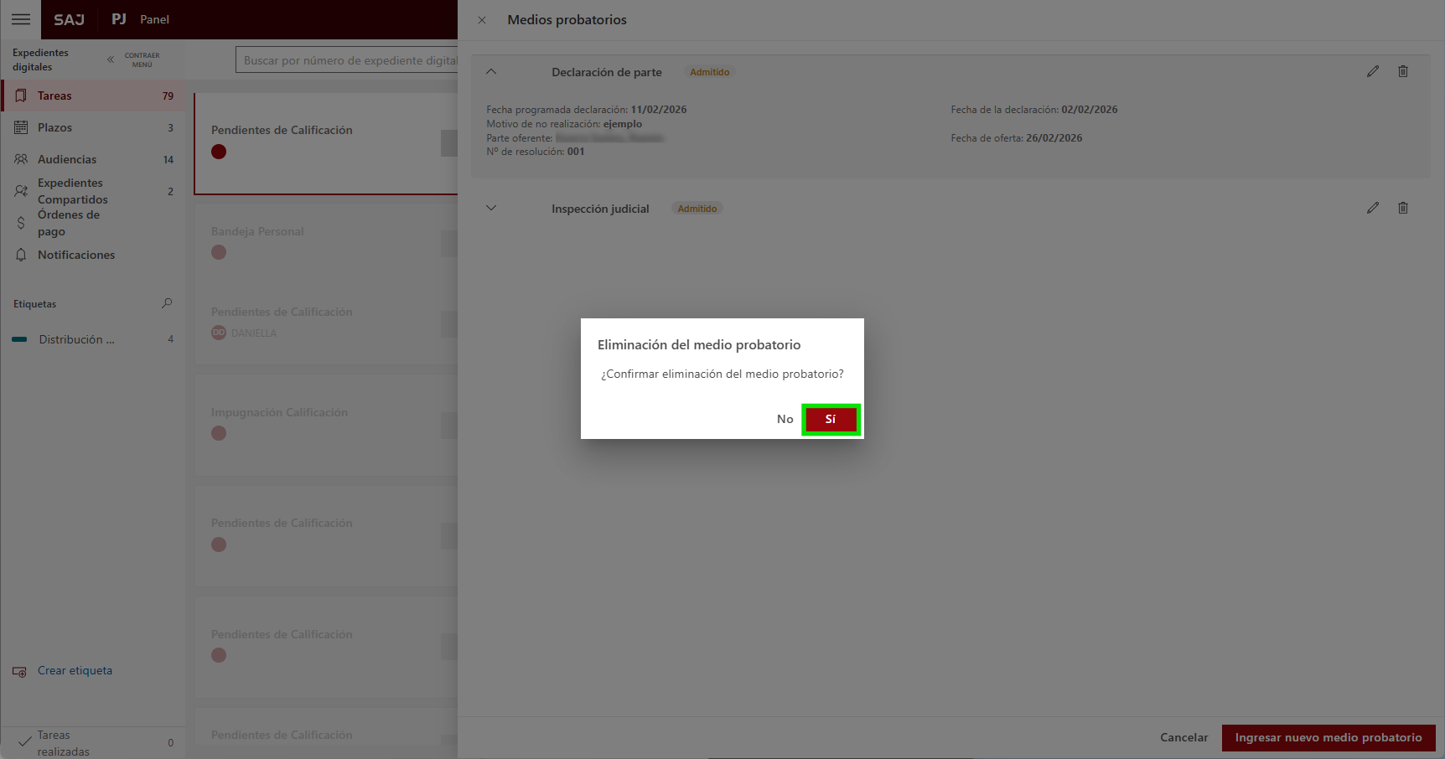Go to Plazos in the sidebar

coord(54,128)
